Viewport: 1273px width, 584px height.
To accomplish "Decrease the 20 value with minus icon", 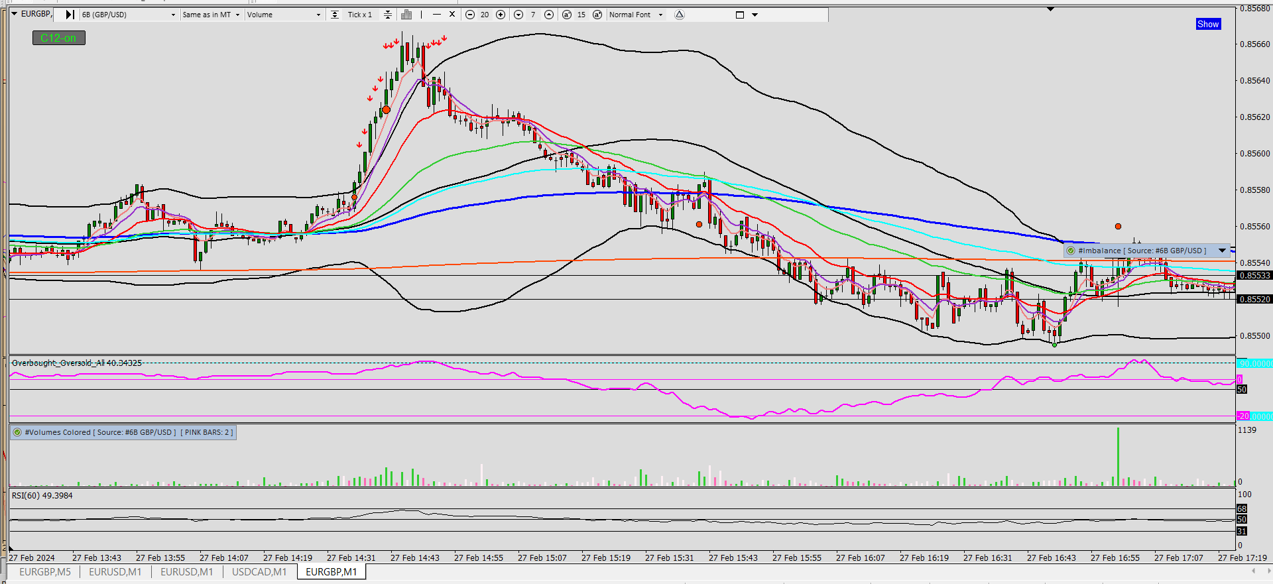I will click(470, 15).
